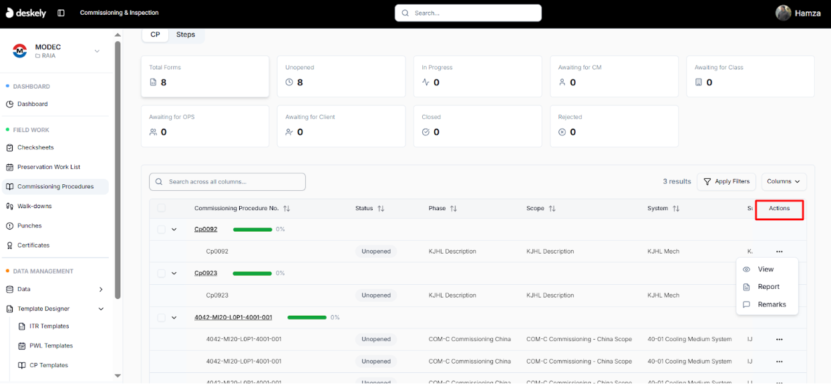Screen dimensions: 831x387
Task: Open PWL Templates in the sidebar
Action: point(52,346)
